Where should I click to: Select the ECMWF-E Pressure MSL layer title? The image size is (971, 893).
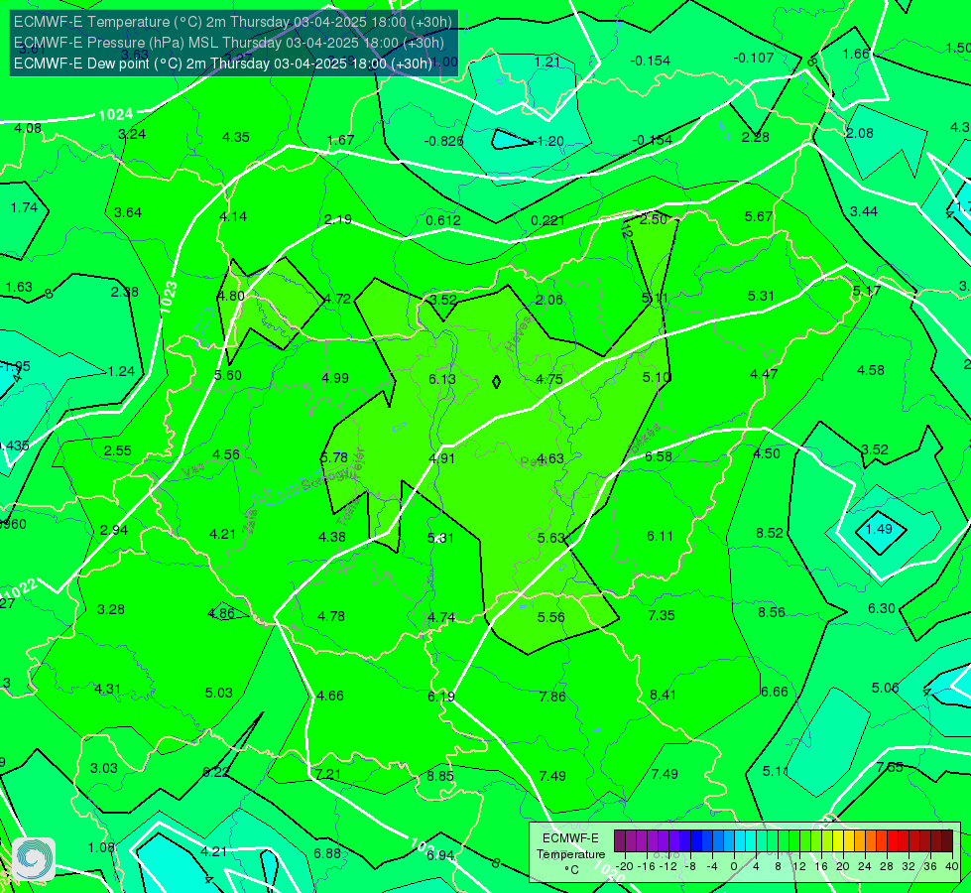coord(228,43)
